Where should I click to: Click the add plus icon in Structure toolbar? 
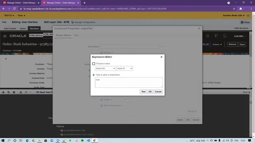coord(3,92)
